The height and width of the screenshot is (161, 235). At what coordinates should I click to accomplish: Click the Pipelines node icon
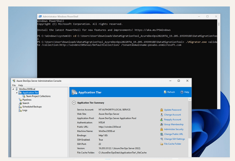[20, 100]
